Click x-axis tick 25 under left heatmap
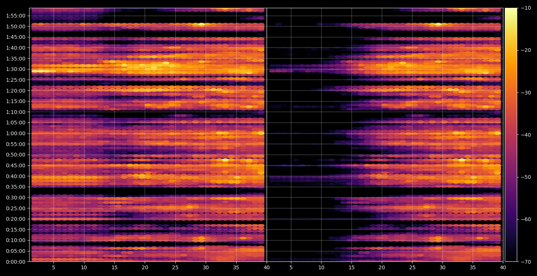Screen dimensions: 537x276 pyautogui.click(x=175, y=267)
